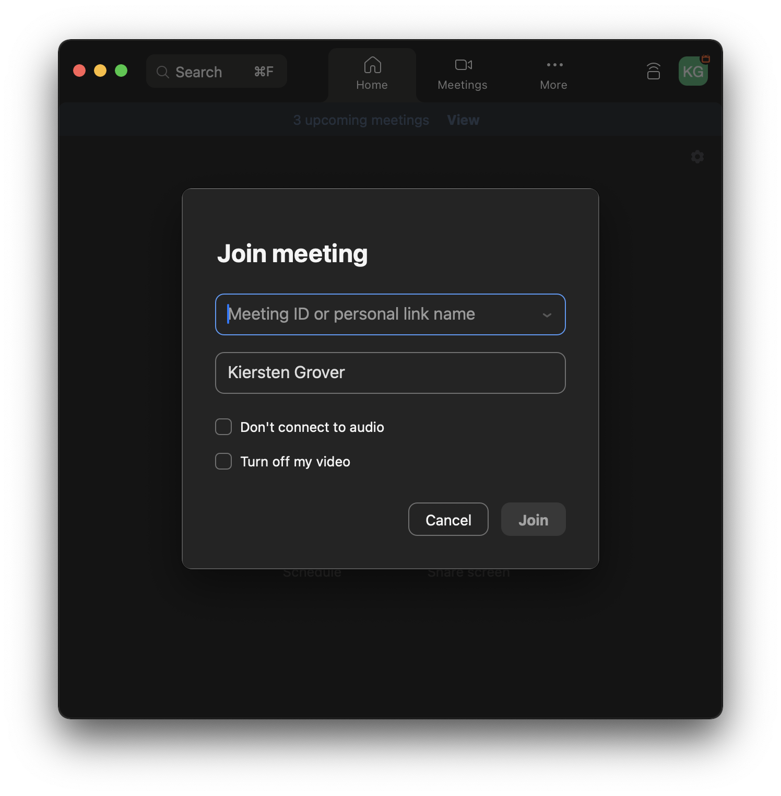Open the KG profile avatar menu
The height and width of the screenshot is (796, 781).
[692, 72]
